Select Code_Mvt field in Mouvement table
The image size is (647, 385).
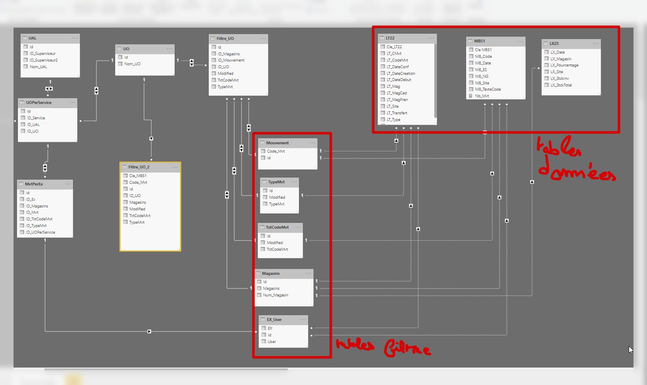(276, 151)
